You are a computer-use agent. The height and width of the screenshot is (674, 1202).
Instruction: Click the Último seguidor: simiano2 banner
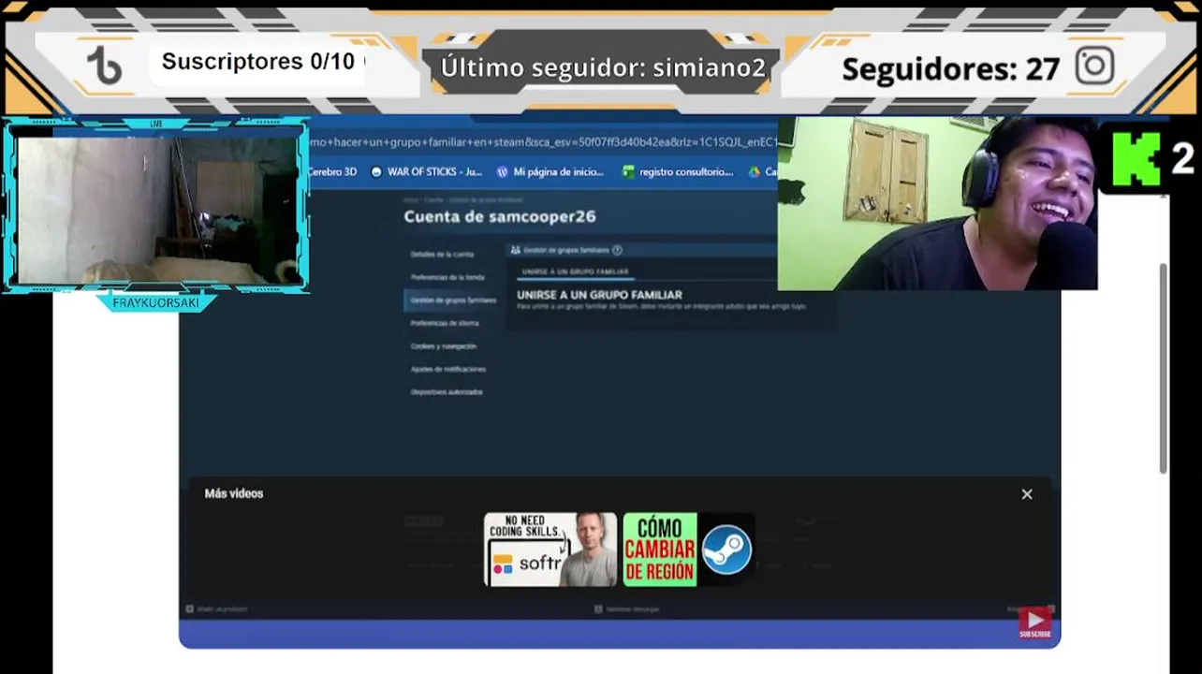603,67
